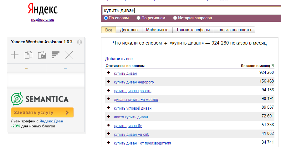The image size is (281, 147).
Task: Copy phrase list with the double-page icon
Action: [x=28, y=55]
